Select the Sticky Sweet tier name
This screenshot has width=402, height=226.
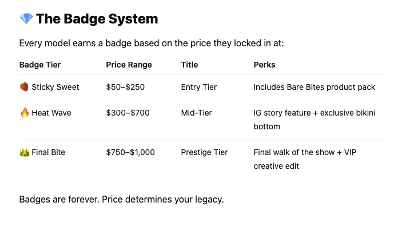pos(55,87)
